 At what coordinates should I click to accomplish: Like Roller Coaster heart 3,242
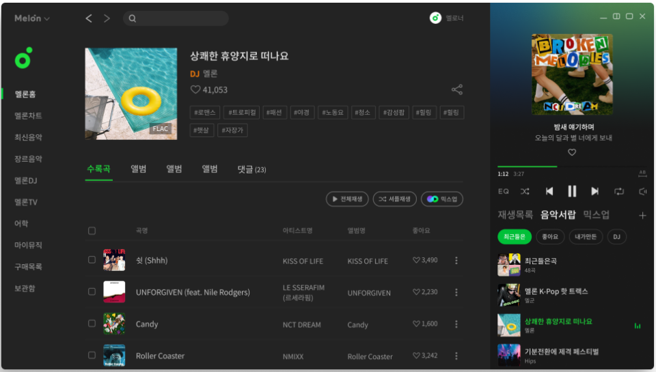pos(416,356)
